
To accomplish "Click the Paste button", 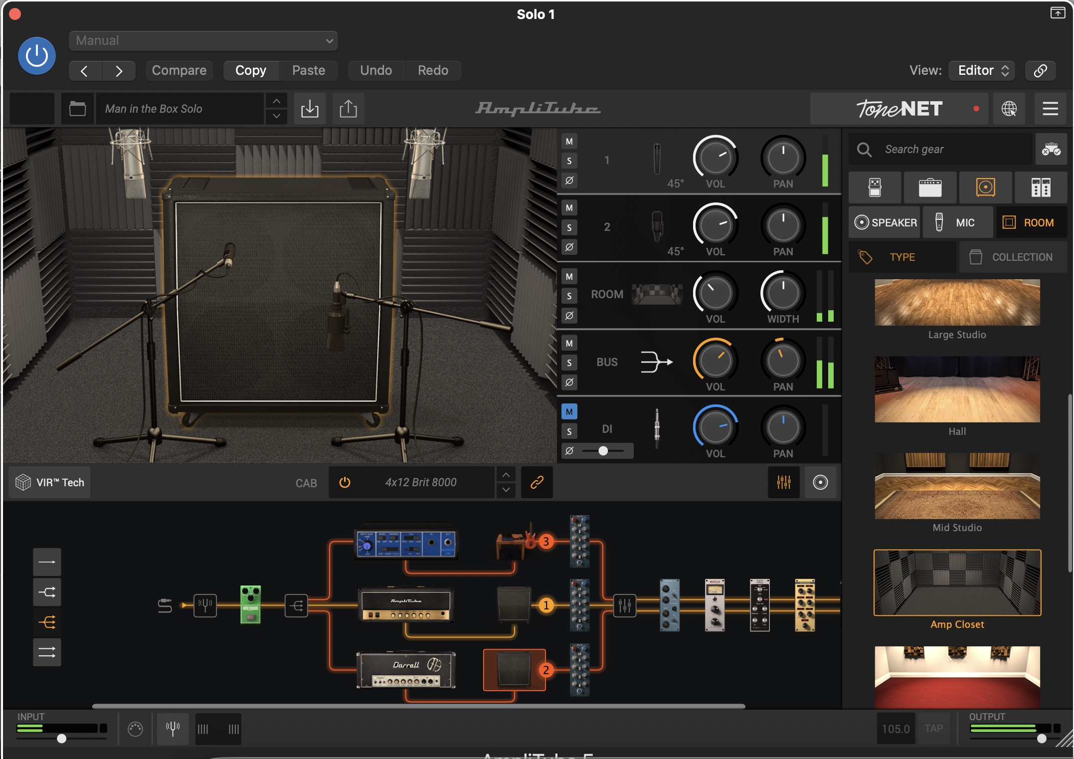I will [x=309, y=70].
